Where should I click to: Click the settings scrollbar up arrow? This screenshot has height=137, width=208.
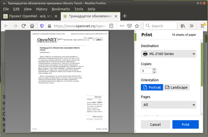click(x=202, y=41)
